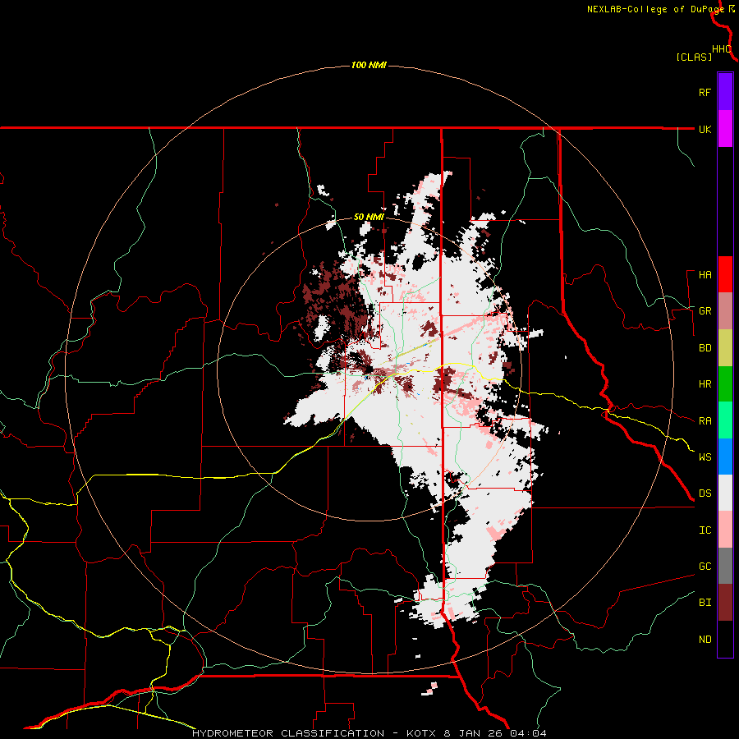
Task: Click the HR legend label
Action: 705,384
